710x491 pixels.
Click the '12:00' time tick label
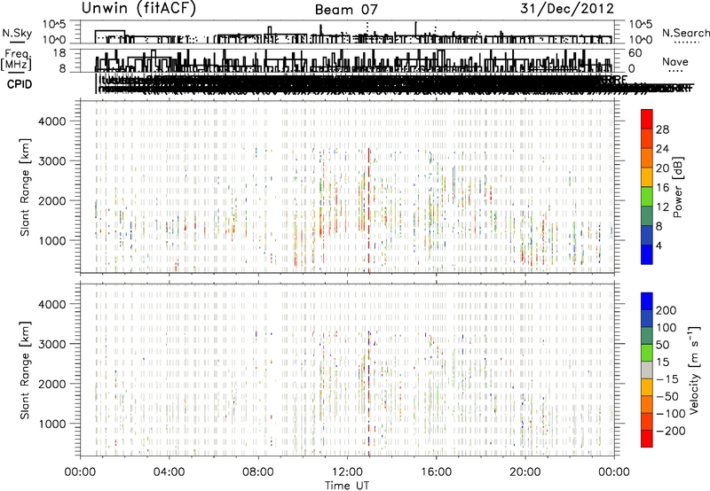coord(347,472)
